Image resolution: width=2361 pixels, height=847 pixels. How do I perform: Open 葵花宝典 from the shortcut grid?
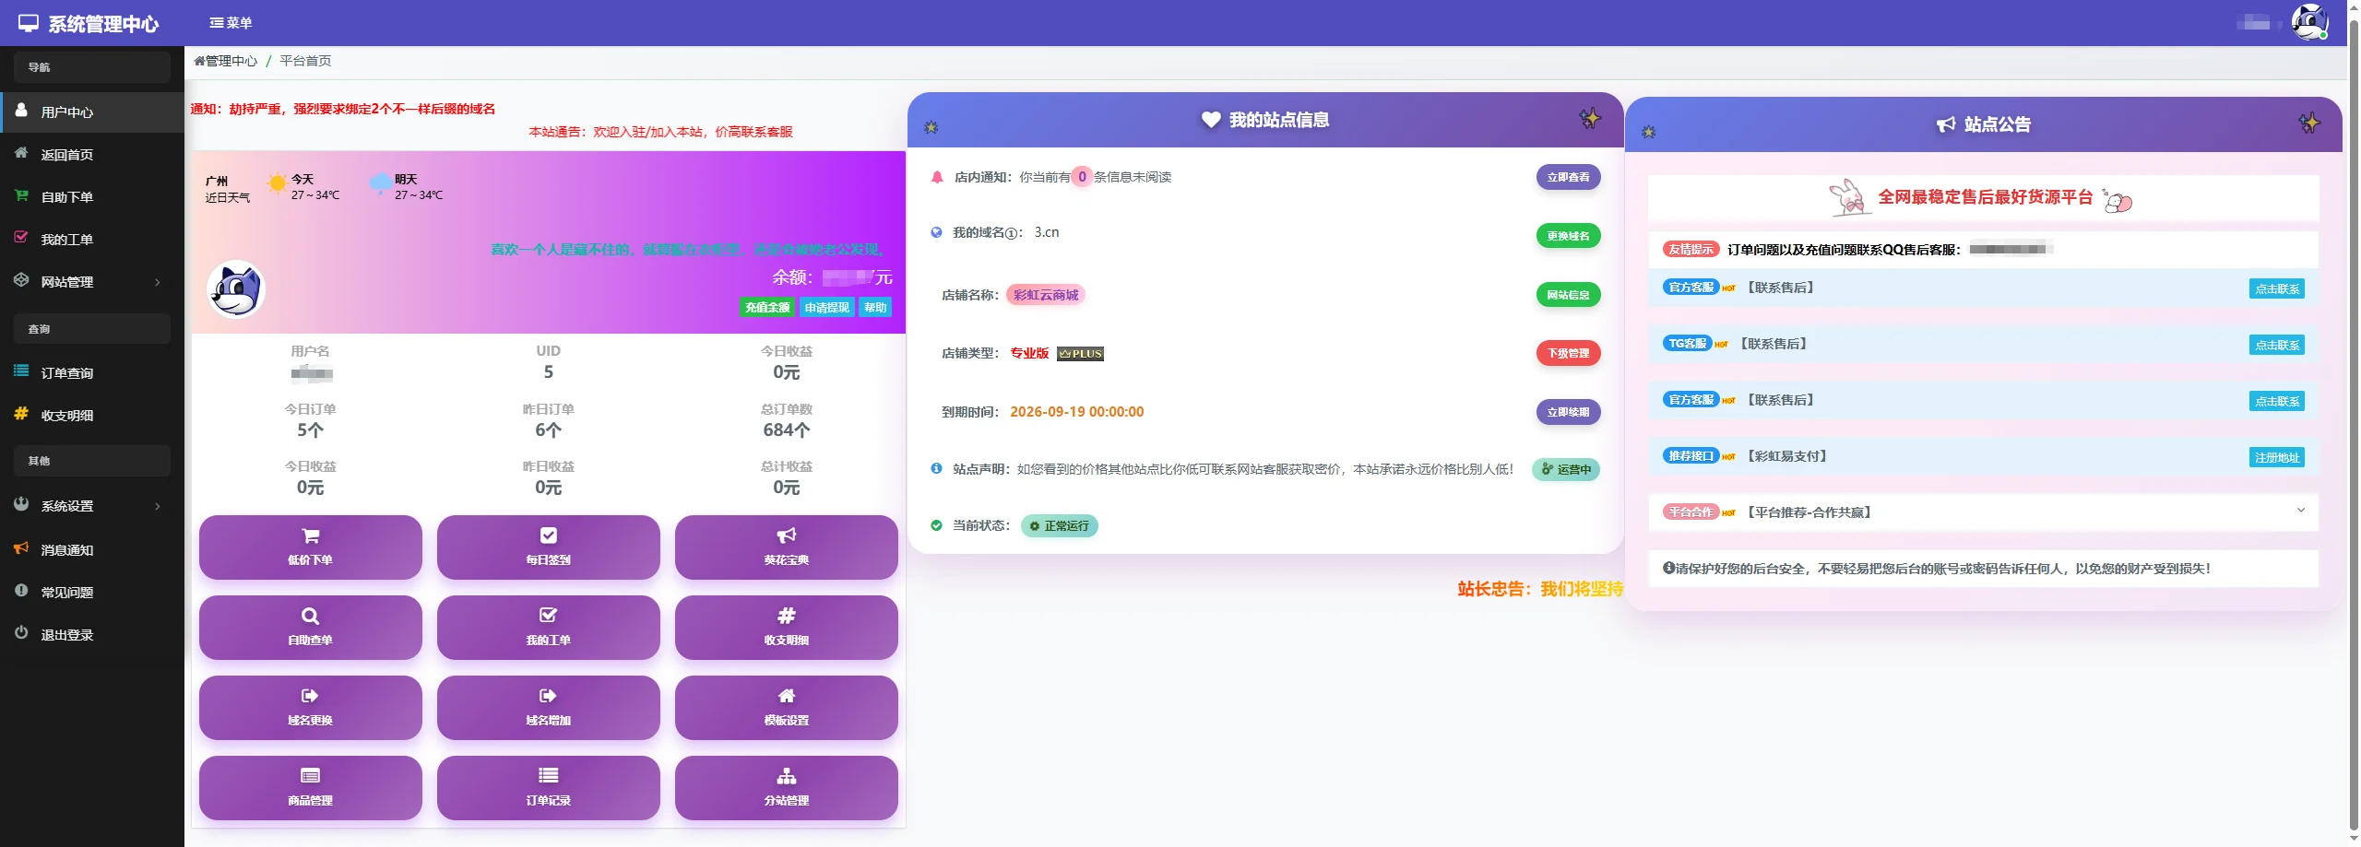click(x=786, y=547)
